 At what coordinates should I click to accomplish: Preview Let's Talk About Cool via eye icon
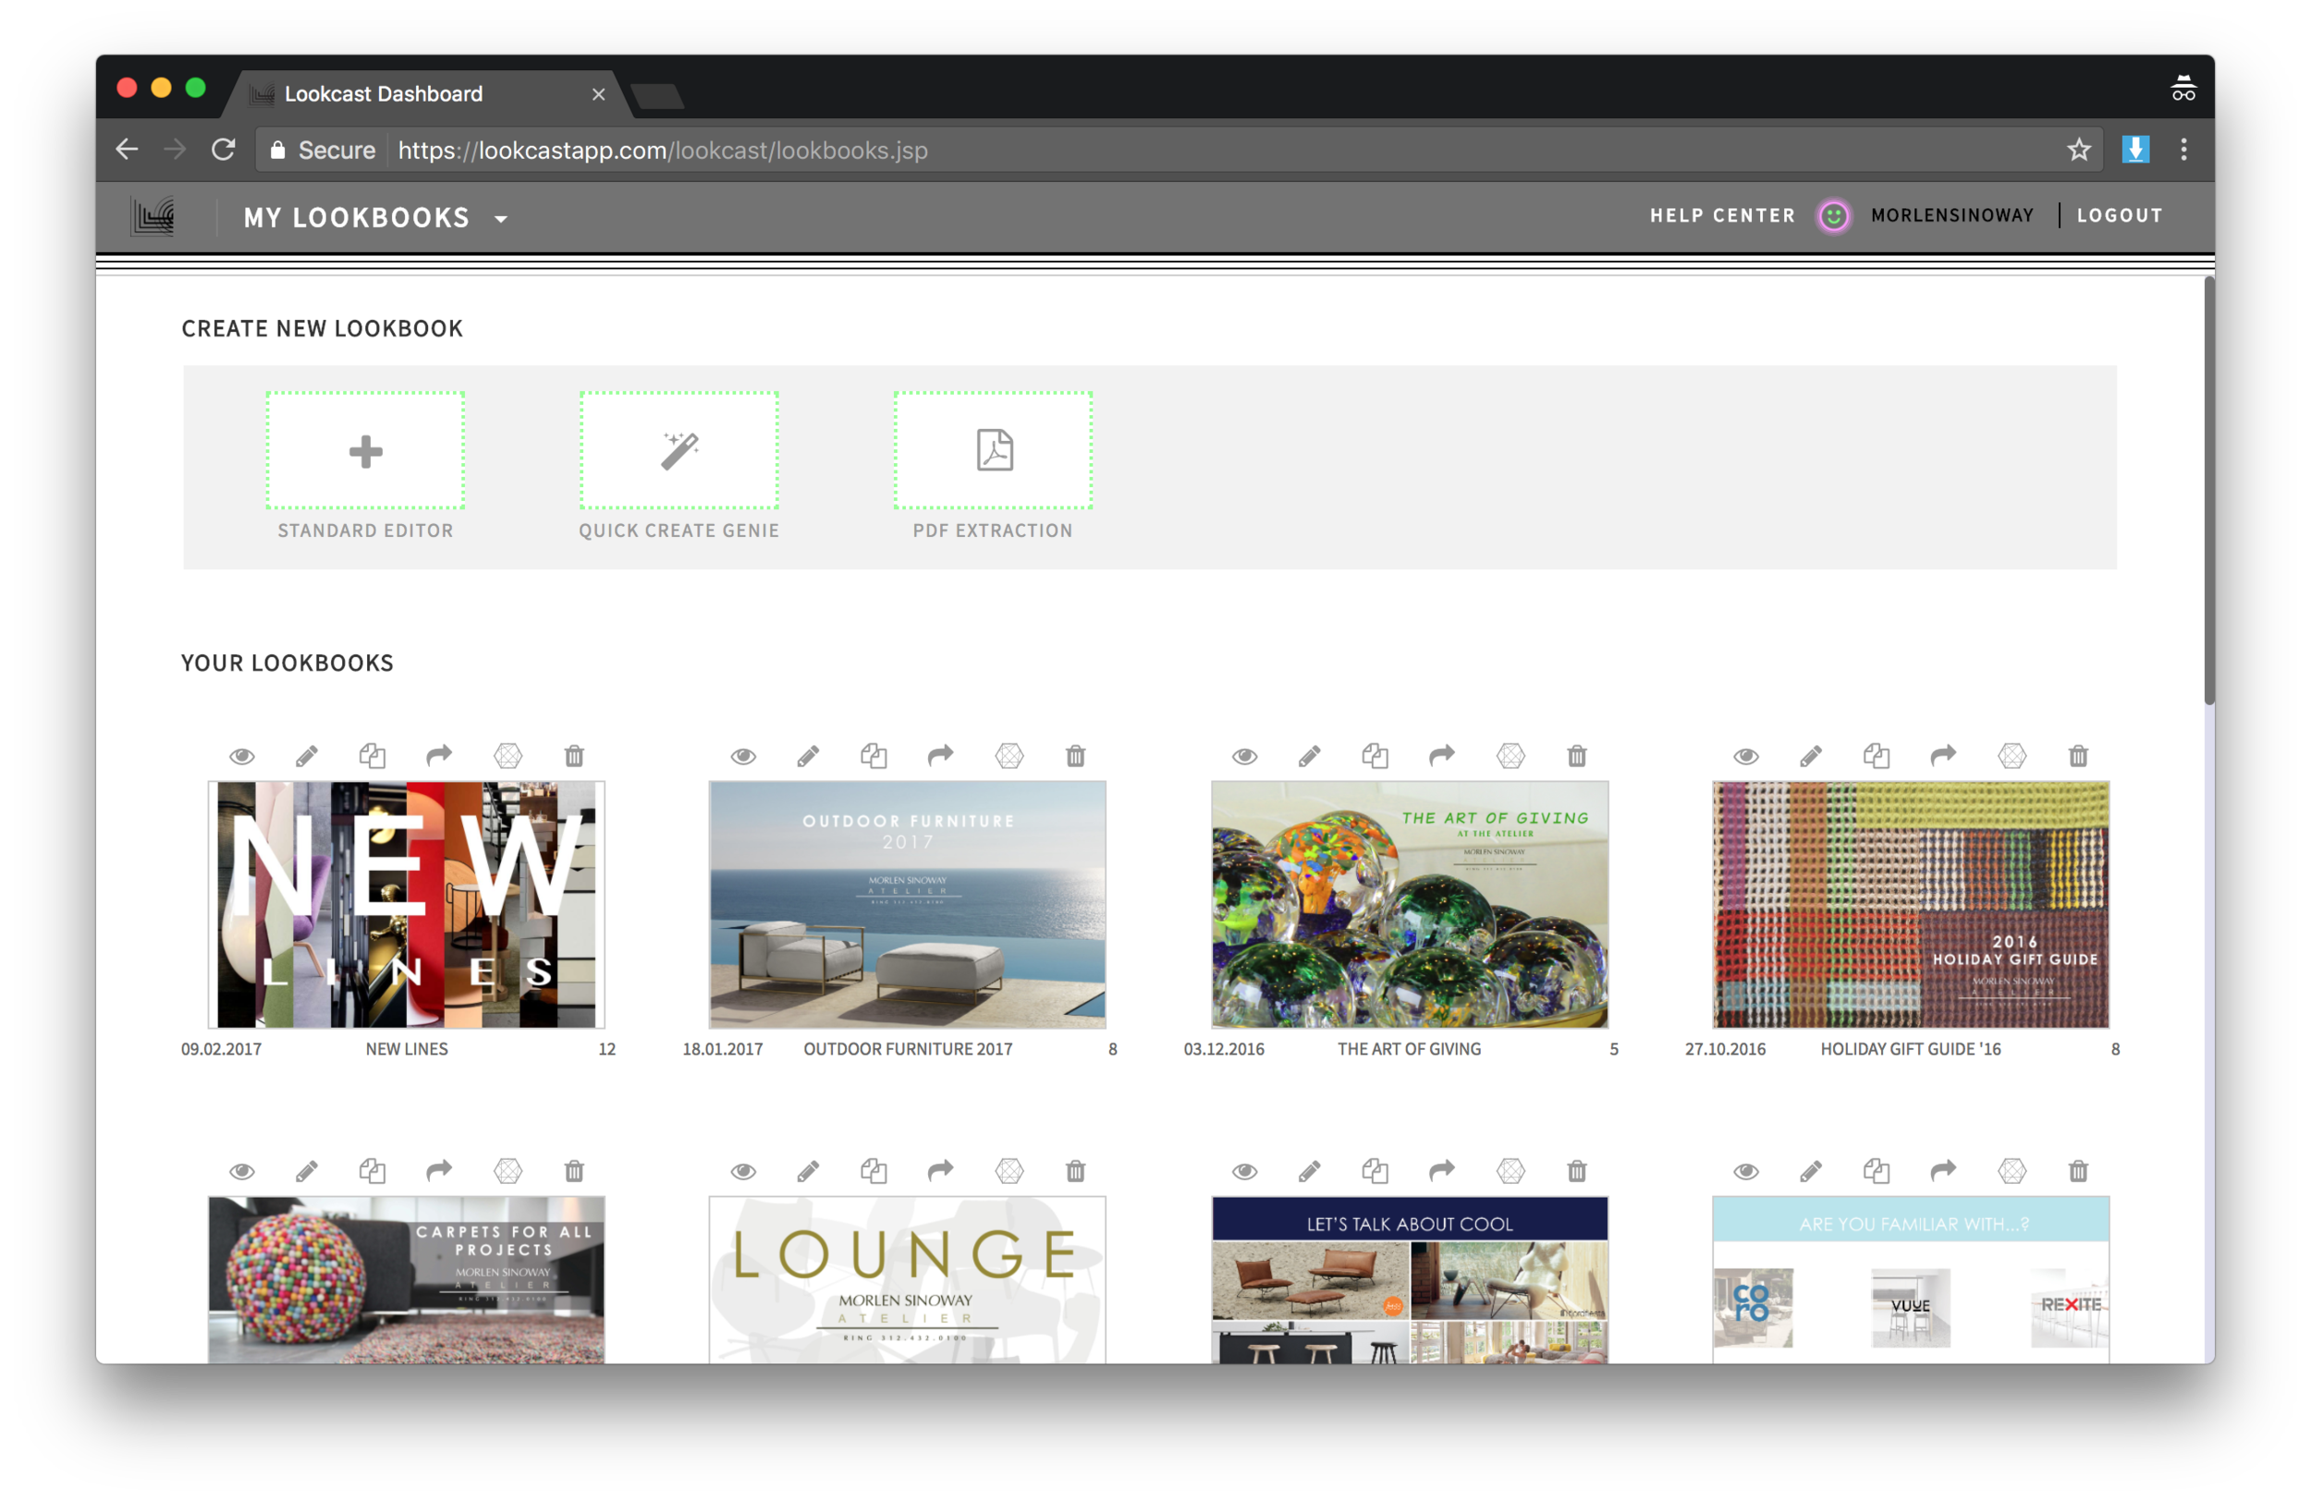point(1245,1172)
